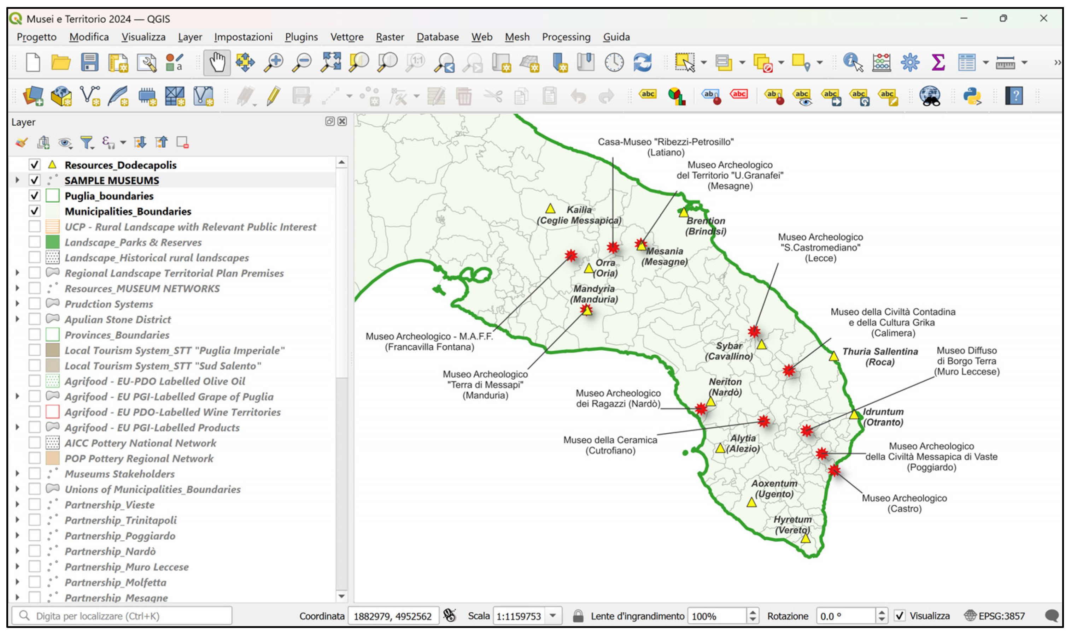This screenshot has width=1071, height=635.
Task: Uncheck the Puglia_boundaries layer checkbox
Action: [x=35, y=196]
